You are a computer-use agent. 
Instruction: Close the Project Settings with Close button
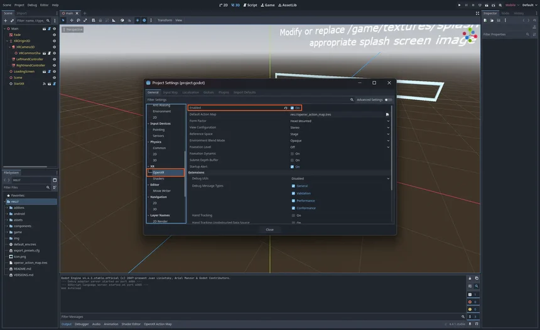pos(269,229)
